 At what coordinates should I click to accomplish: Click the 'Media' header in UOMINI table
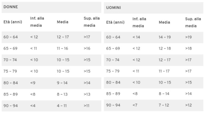pyautogui.click(x=165, y=22)
